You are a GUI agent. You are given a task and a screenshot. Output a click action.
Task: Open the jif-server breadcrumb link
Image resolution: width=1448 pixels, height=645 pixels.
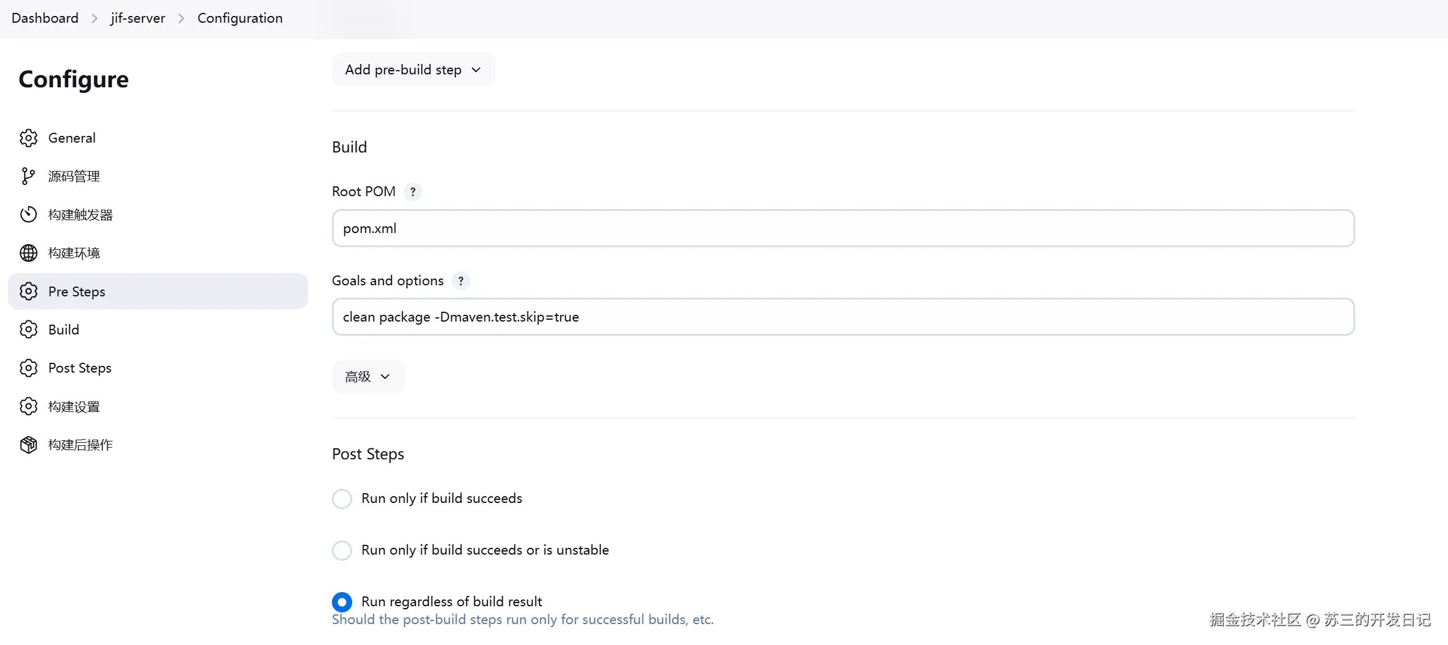pos(138,18)
